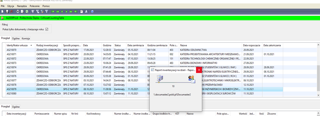
Task: Toggle Pokaż tylko dokumenty z bieżącego roku
Action: click(47, 29)
